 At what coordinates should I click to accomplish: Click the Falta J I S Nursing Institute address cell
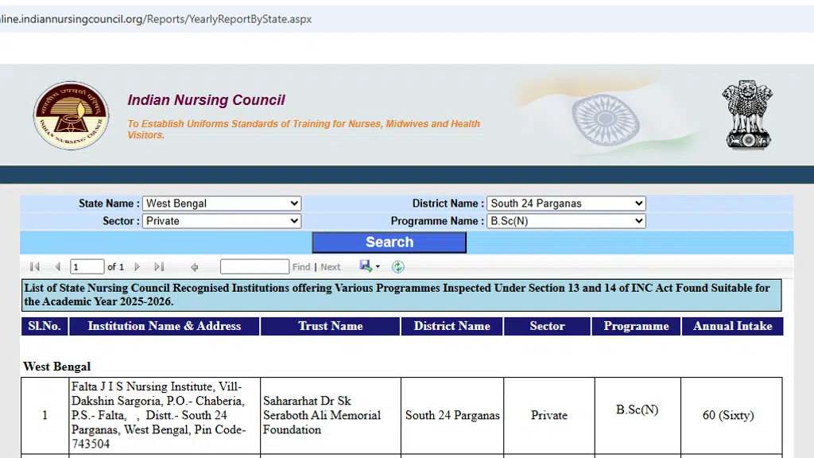pos(165,415)
